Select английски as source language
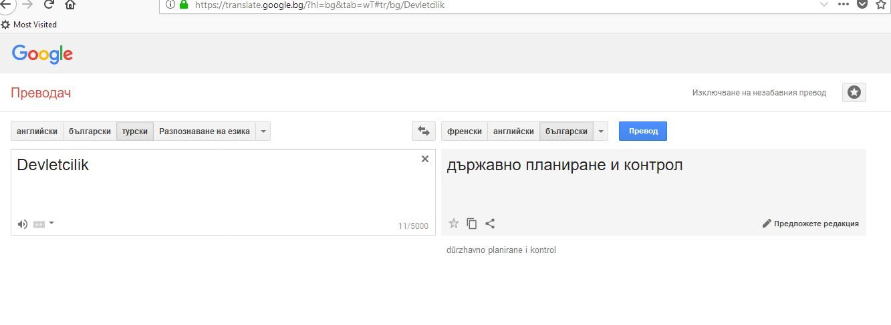Screen dimensions: 891x325 [x=37, y=131]
